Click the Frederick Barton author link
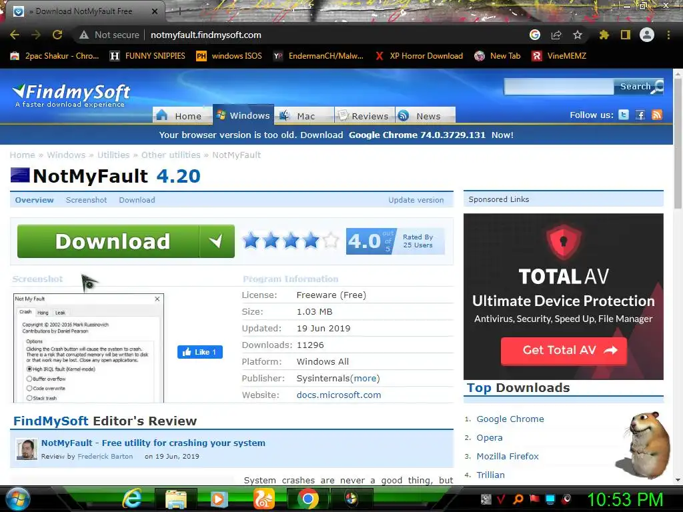 [x=105, y=456]
